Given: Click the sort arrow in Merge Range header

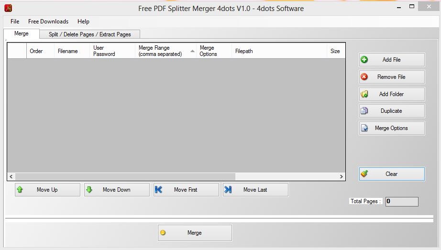Looking at the screenshot, I should [192, 51].
